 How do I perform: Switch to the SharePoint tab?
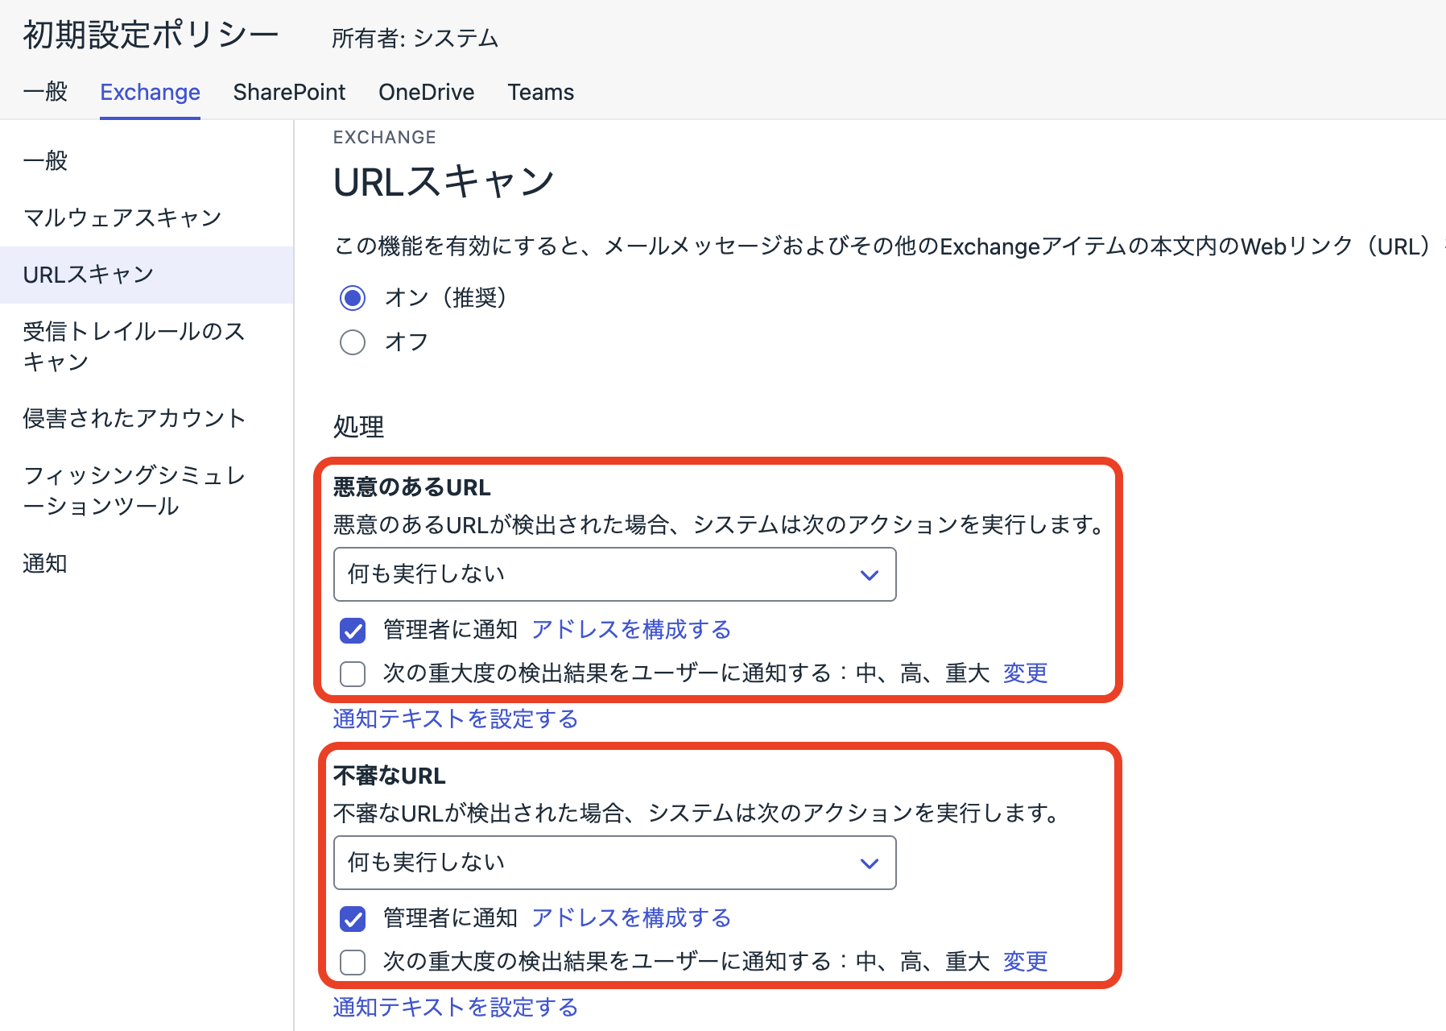[x=289, y=92]
